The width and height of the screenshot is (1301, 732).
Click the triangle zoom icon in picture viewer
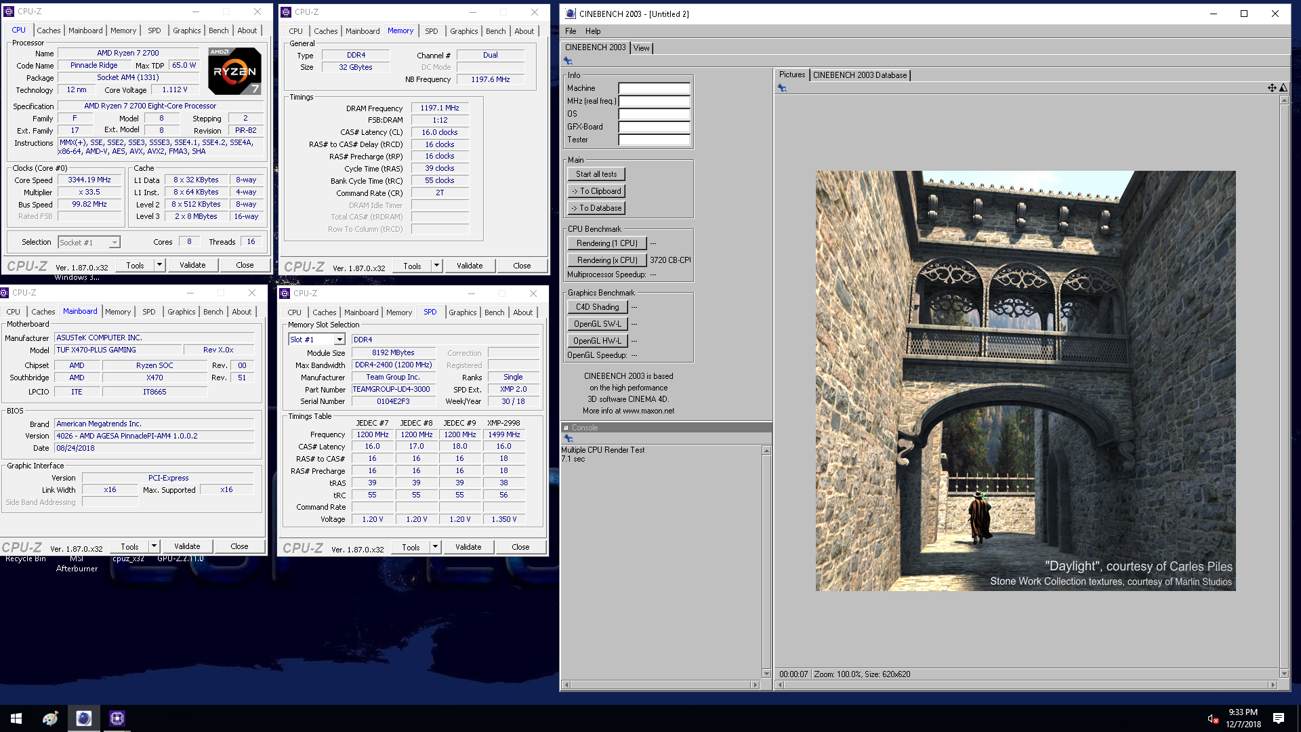1283,88
